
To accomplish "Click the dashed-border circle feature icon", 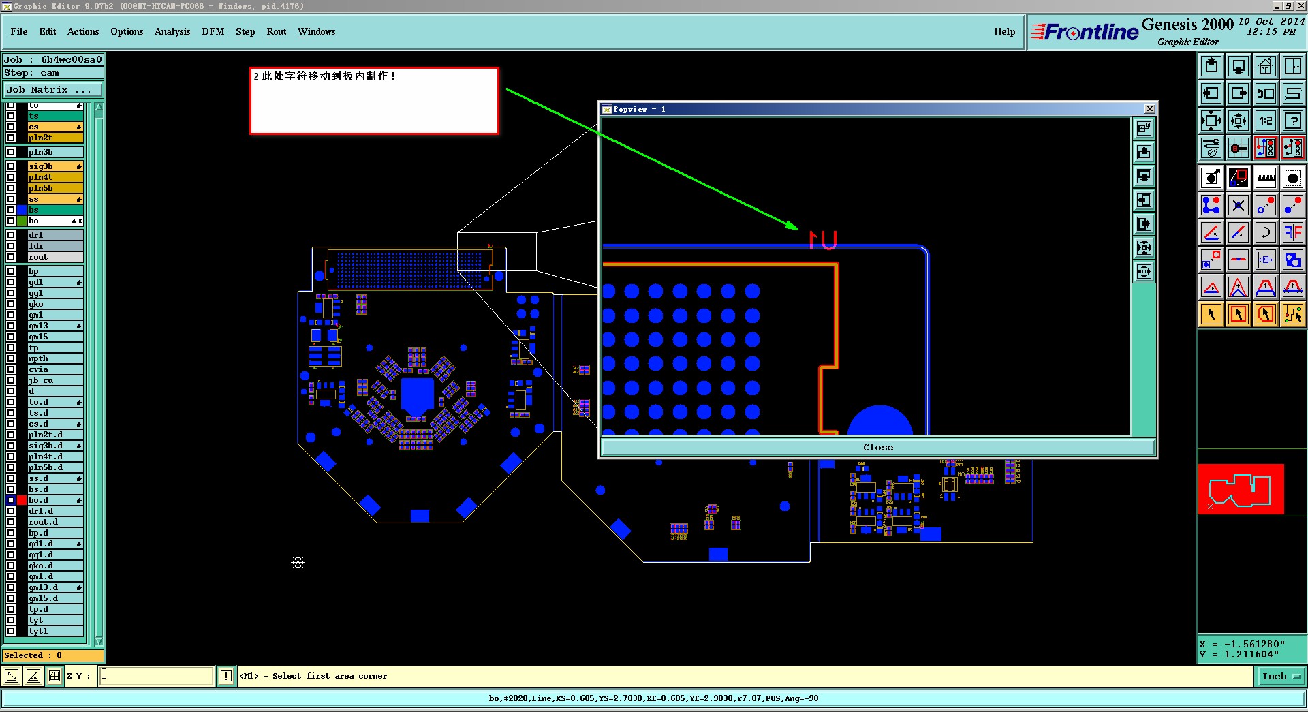I will [x=1293, y=179].
